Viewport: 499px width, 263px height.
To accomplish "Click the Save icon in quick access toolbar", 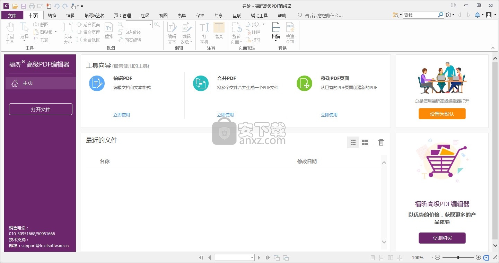I will (x=23, y=6).
